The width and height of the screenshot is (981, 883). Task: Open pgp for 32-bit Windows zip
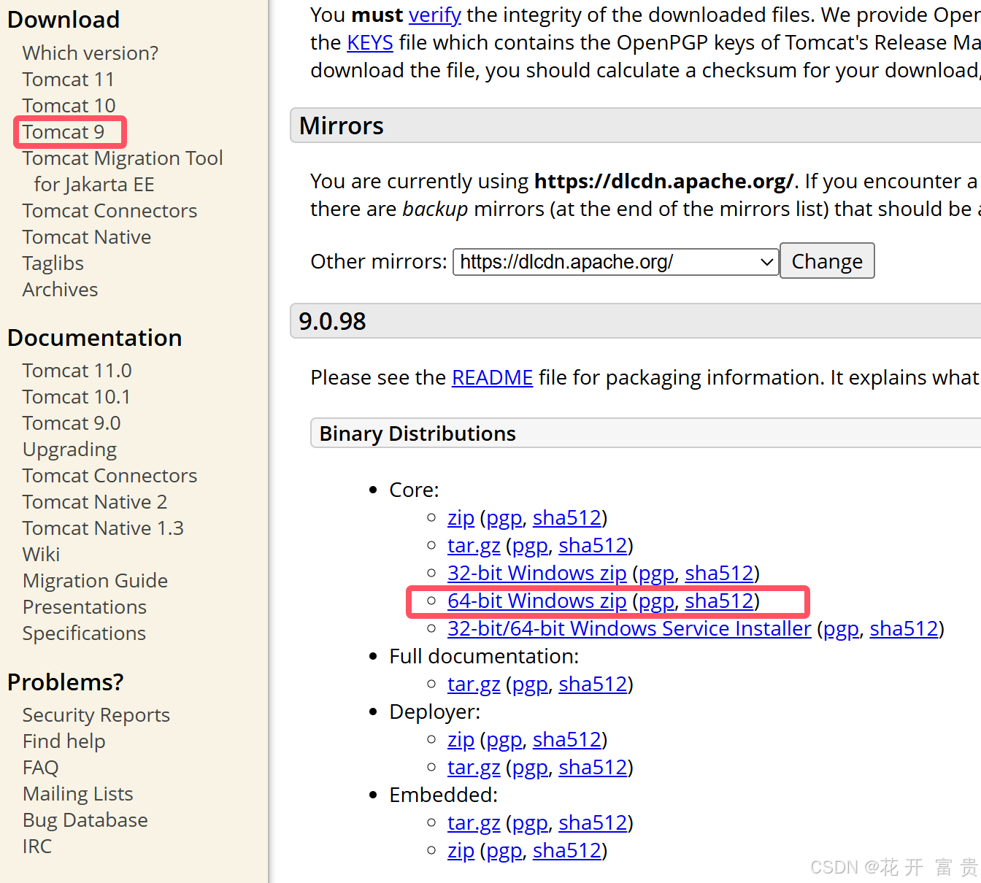[657, 574]
